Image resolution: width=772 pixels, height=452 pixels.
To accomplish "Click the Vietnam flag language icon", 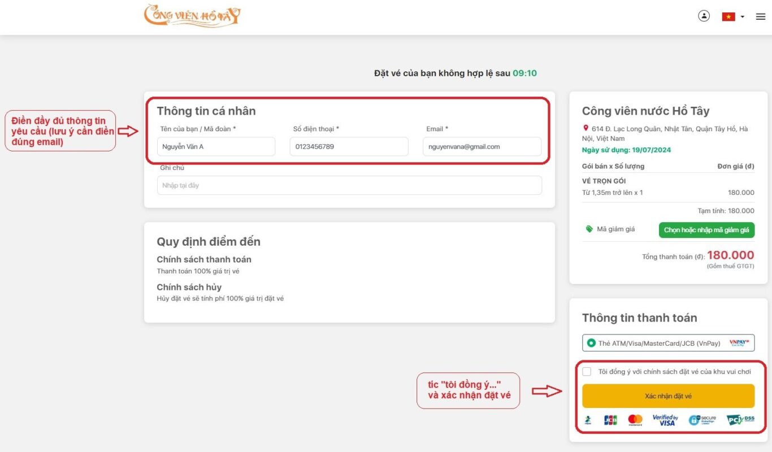I will pyautogui.click(x=728, y=17).
